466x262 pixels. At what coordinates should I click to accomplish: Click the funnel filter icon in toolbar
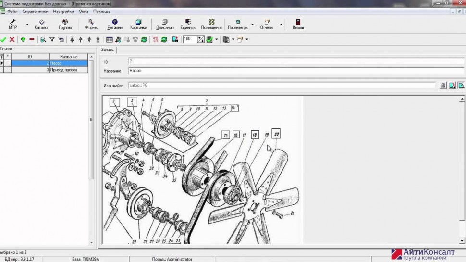[x=52, y=39]
